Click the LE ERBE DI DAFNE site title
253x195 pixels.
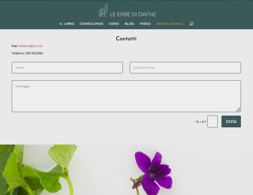point(133,14)
